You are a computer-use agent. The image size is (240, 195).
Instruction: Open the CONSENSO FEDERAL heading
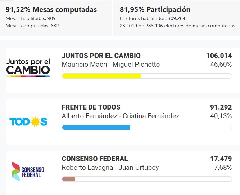tap(95, 159)
